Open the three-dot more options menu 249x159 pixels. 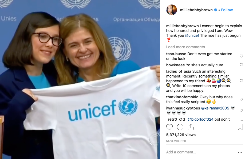[x=240, y=152]
